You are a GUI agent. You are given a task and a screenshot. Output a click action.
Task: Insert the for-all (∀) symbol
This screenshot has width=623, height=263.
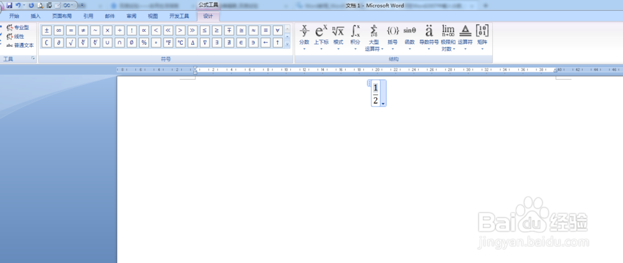pyautogui.click(x=277, y=30)
